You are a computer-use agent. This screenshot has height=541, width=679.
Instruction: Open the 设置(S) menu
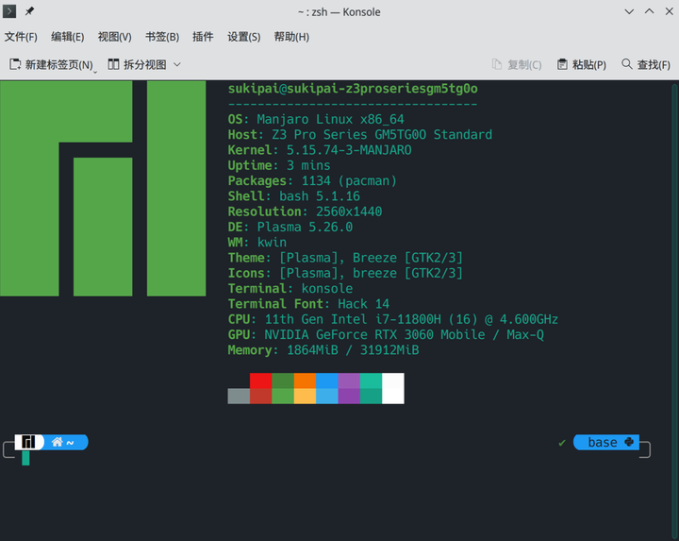pos(244,37)
